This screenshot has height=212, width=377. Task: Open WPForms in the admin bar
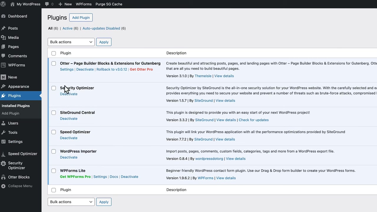point(84,4)
